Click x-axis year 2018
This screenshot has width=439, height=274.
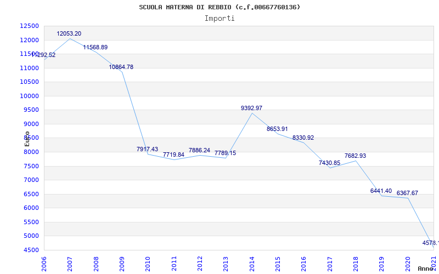point(356,264)
